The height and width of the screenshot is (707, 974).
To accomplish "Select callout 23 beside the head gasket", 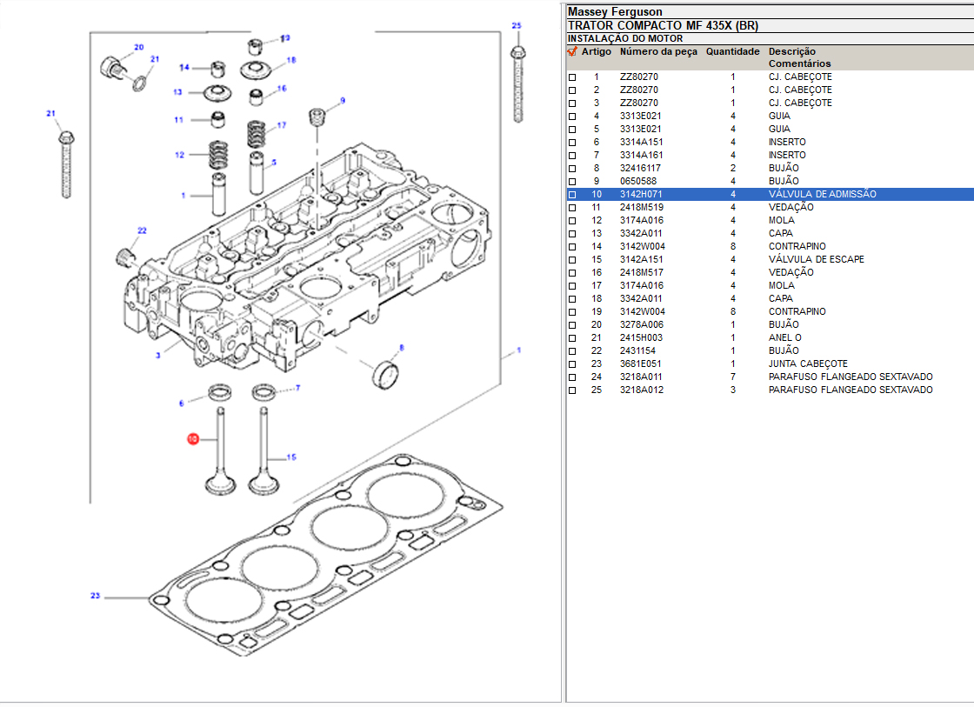I will 96,597.
